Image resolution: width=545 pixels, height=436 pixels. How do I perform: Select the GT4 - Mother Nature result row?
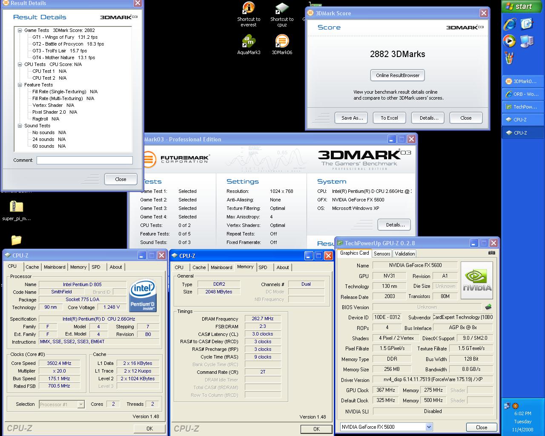click(x=64, y=57)
